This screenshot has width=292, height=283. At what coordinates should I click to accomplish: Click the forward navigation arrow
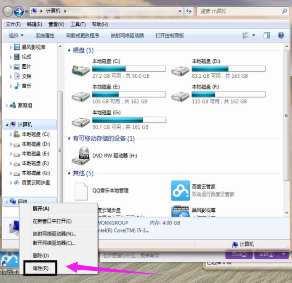click(19, 12)
